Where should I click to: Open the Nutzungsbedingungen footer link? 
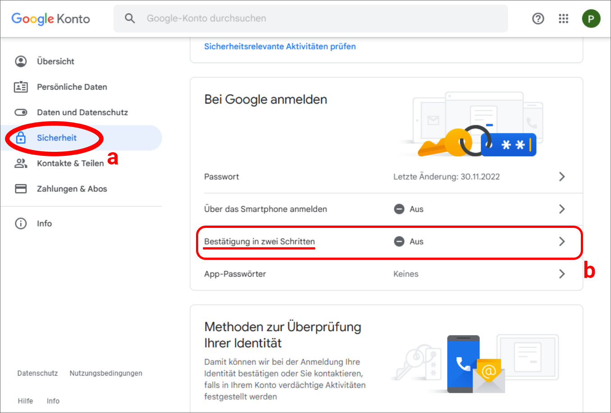click(x=106, y=373)
